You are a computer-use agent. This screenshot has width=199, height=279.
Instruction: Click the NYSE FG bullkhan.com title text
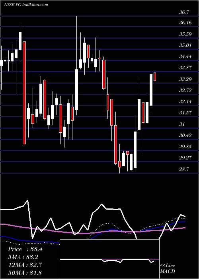(26, 5)
